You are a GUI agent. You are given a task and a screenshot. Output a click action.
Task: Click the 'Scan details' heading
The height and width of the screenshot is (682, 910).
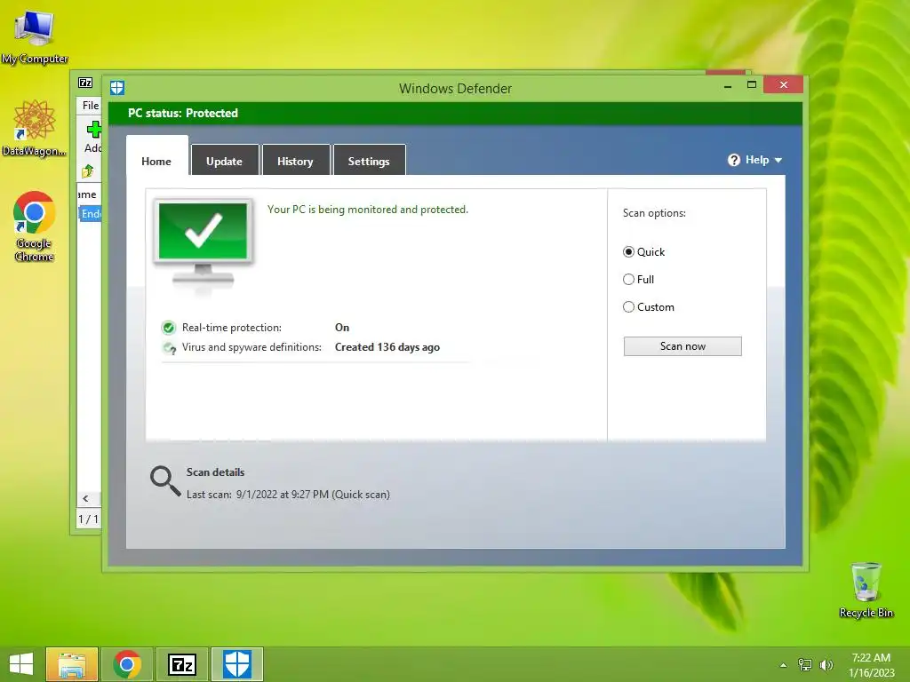(215, 472)
